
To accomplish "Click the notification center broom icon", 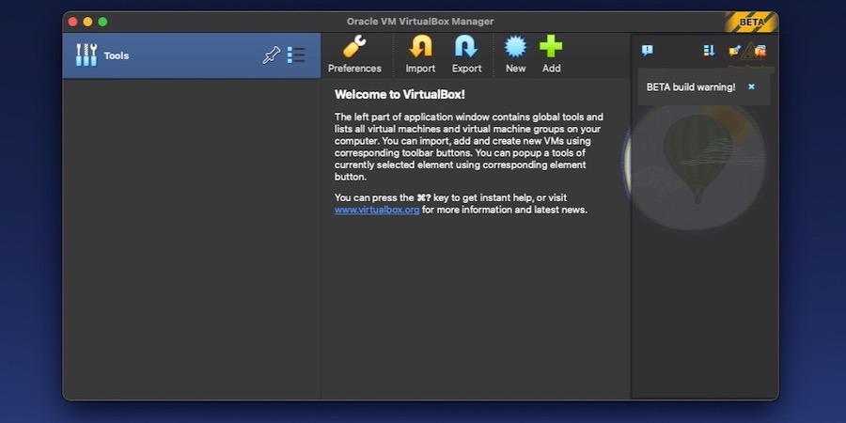I will pyautogui.click(x=734, y=52).
